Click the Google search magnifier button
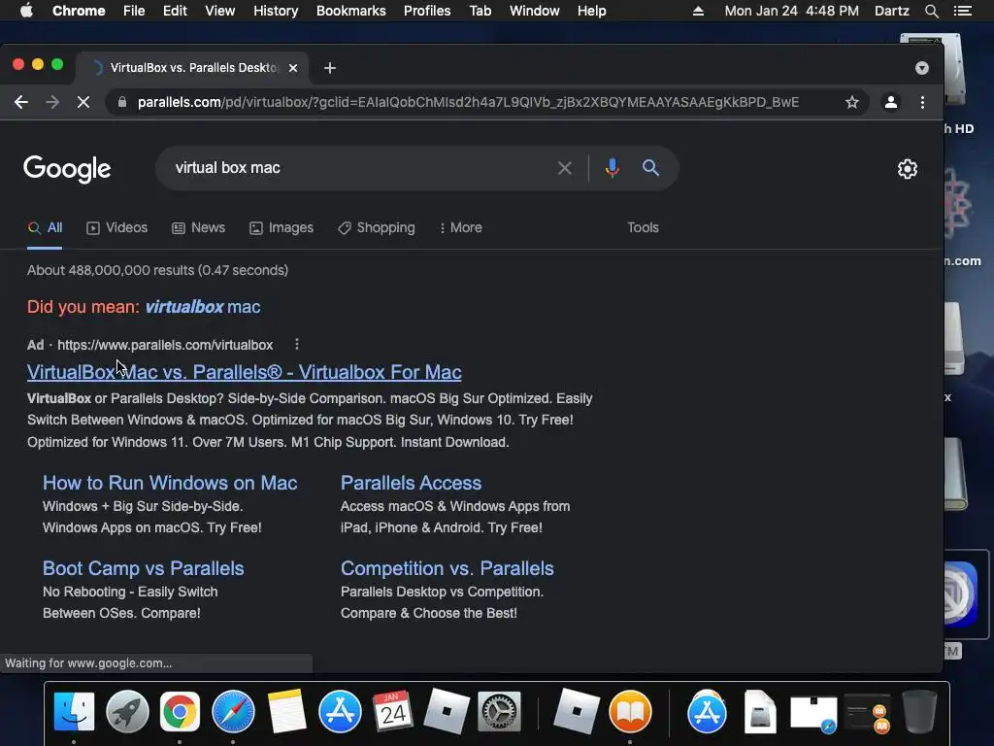This screenshot has height=746, width=994. [x=650, y=168]
